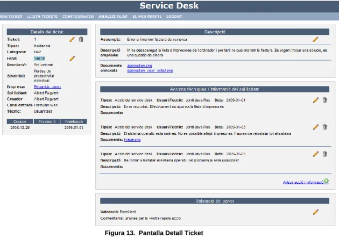This screenshot has width=339, height=238.
Task: Open the first annexed document link
Action: point(139,66)
